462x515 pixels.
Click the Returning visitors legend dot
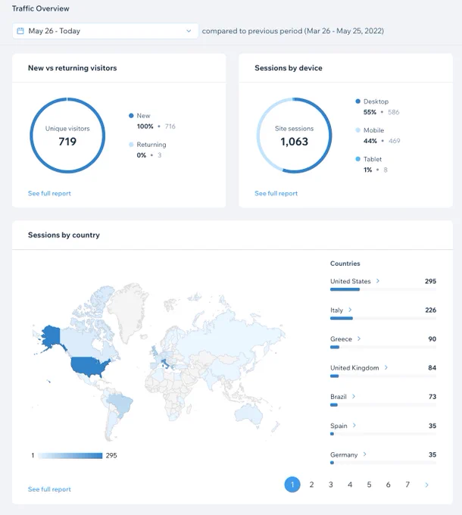coord(131,145)
